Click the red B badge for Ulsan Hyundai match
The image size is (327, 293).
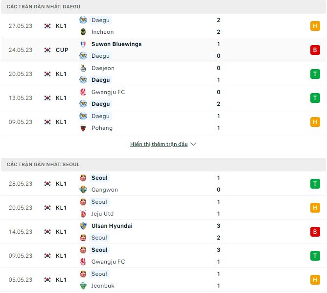[315, 232]
